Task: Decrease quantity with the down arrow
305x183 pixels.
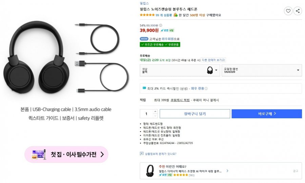Action: click(x=155, y=116)
